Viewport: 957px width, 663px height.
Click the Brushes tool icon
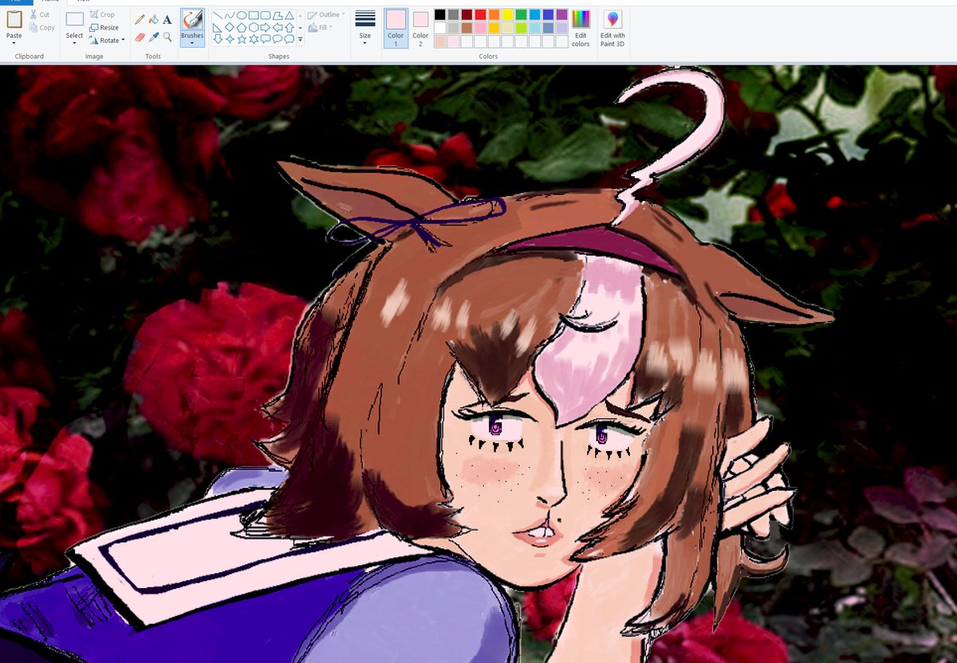coord(192,20)
